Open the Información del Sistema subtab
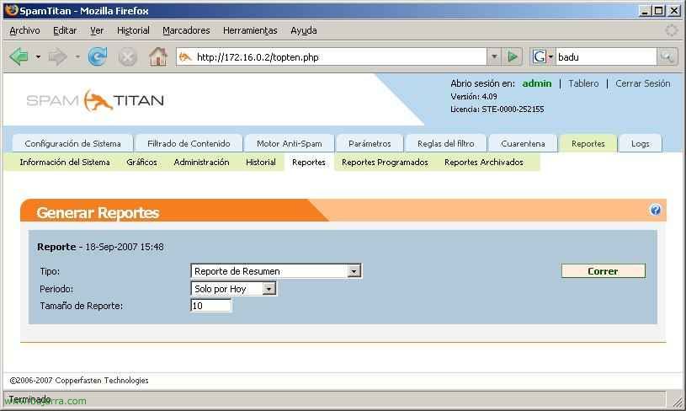686x411 pixels. [65, 162]
